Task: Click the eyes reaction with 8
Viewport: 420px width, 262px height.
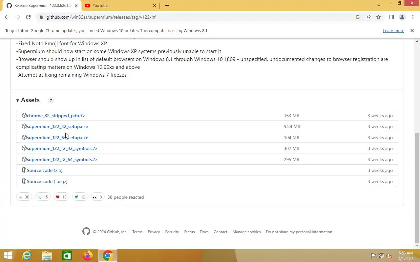Action: tap(97, 197)
